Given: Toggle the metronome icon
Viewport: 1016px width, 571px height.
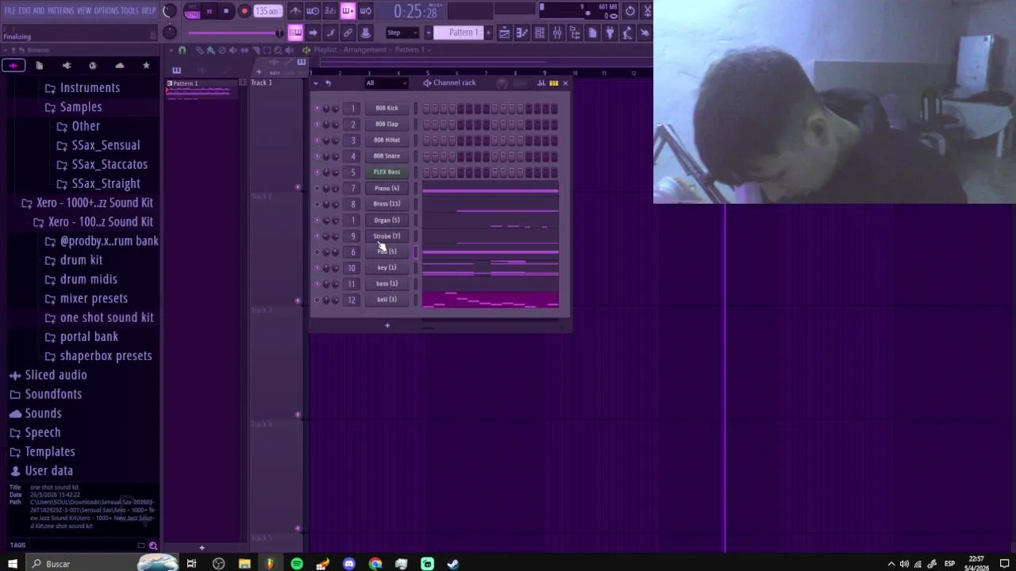Looking at the screenshot, I should point(295,11).
